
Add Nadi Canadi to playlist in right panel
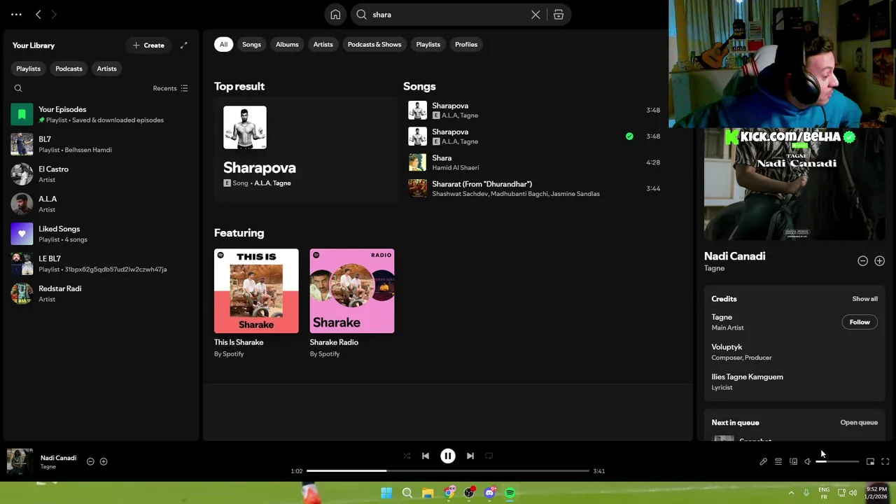[879, 261]
